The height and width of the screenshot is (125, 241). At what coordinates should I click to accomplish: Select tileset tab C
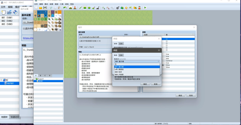coord(45,76)
